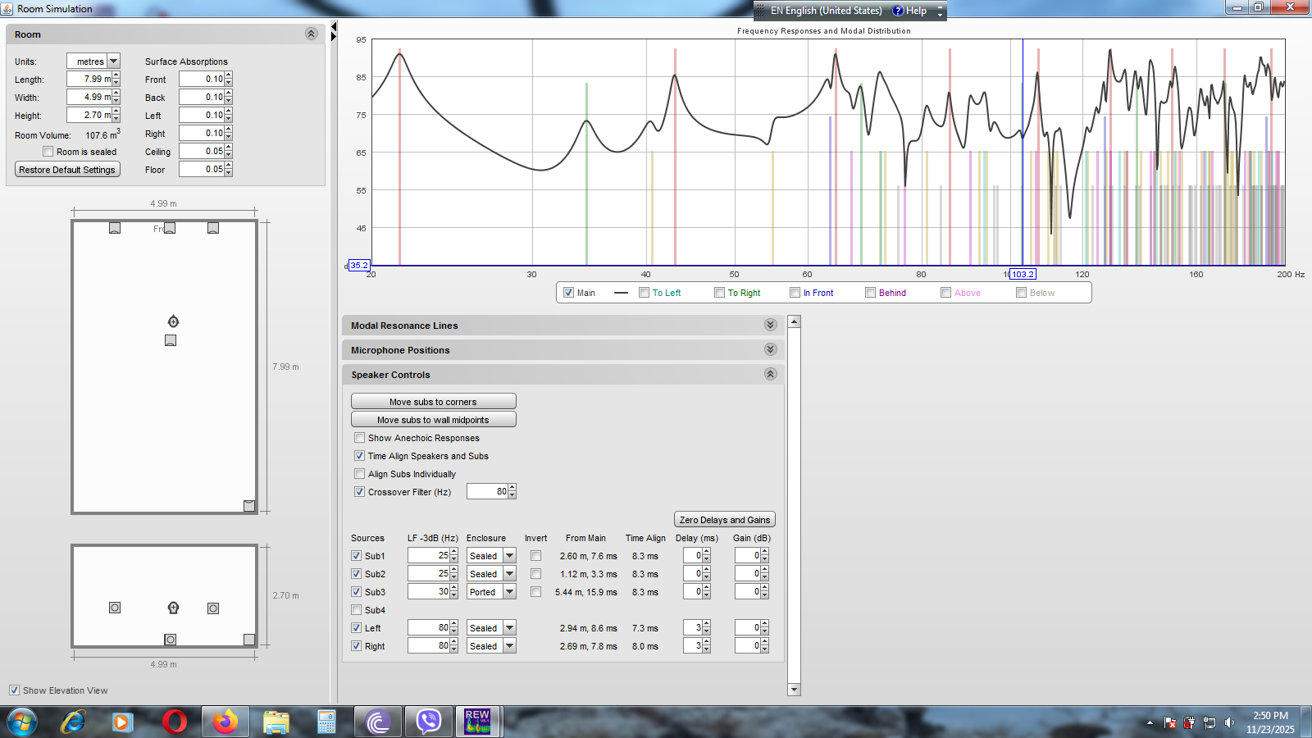Click the corner subwoofer in the floor plan

point(249,506)
